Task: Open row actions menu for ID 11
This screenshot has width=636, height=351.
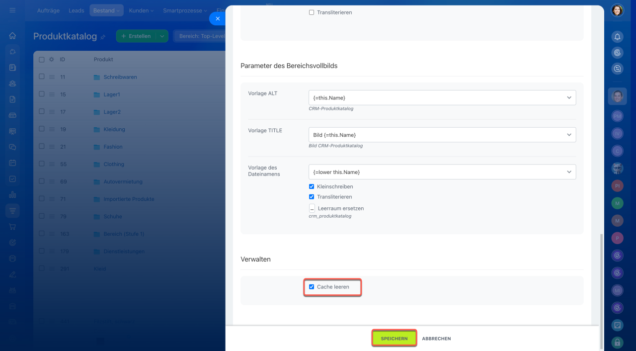Action: pyautogui.click(x=52, y=77)
